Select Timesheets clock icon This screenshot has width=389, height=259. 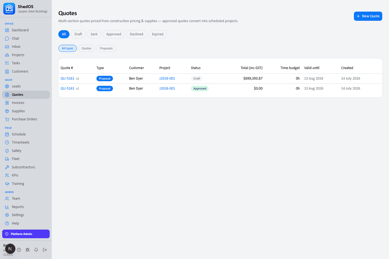coord(7,142)
